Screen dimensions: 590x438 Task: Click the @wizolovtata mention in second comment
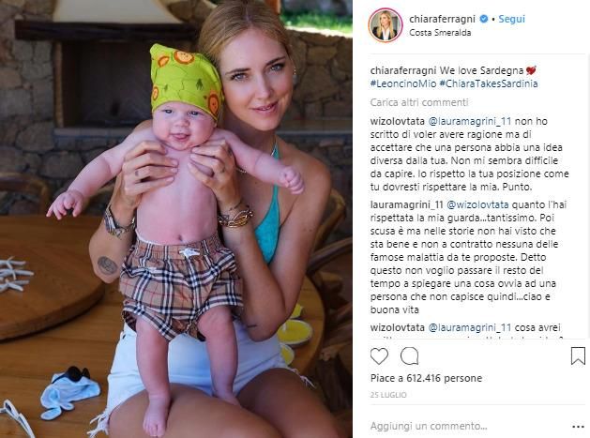[477, 204]
